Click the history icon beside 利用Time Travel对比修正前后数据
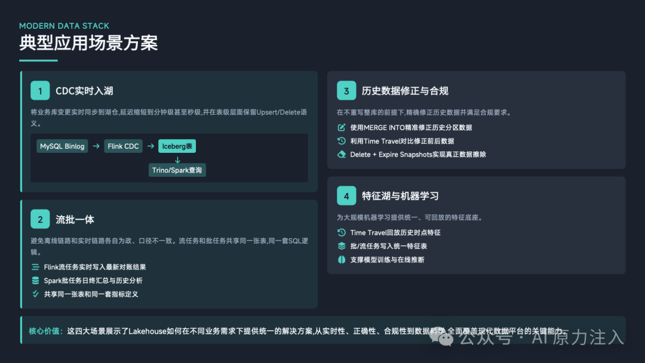 342,141
